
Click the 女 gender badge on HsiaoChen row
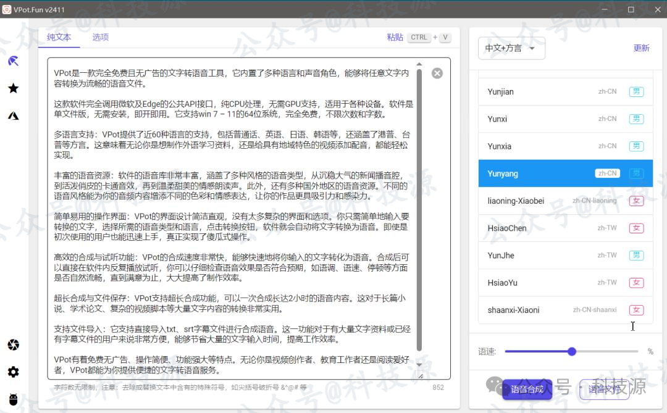click(636, 228)
